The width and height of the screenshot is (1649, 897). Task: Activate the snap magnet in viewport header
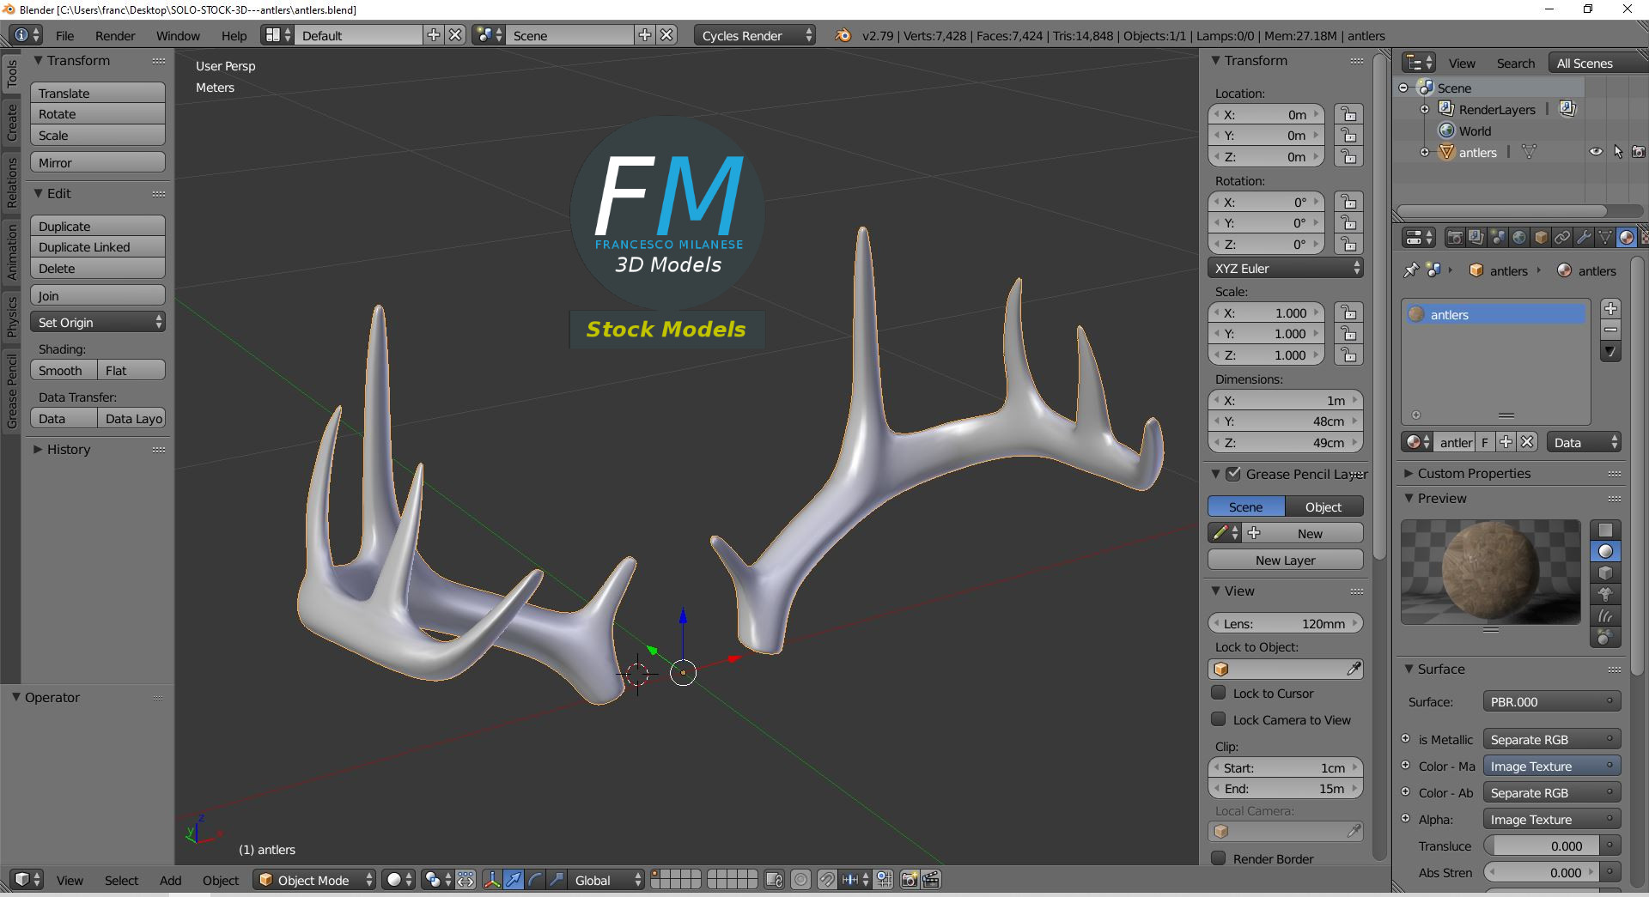(828, 880)
